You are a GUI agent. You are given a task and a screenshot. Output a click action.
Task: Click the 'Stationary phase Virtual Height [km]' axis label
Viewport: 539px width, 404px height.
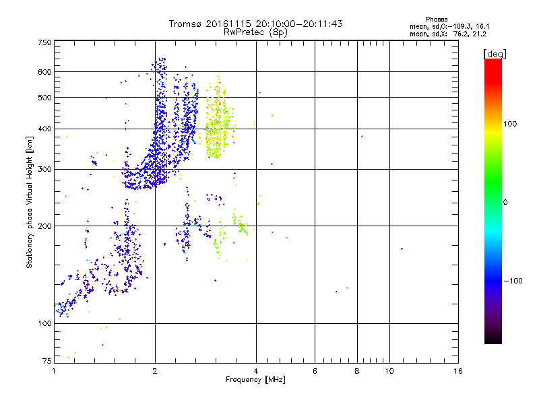(x=30, y=202)
